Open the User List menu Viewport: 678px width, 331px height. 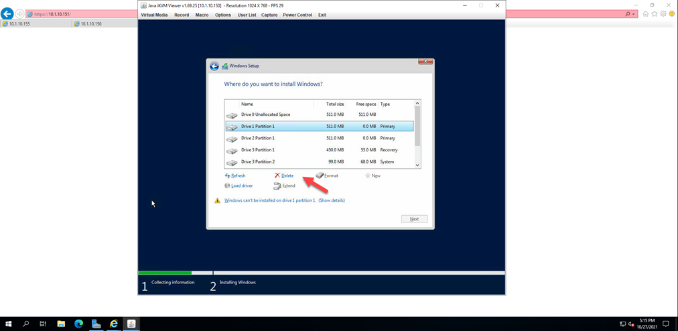(x=247, y=15)
